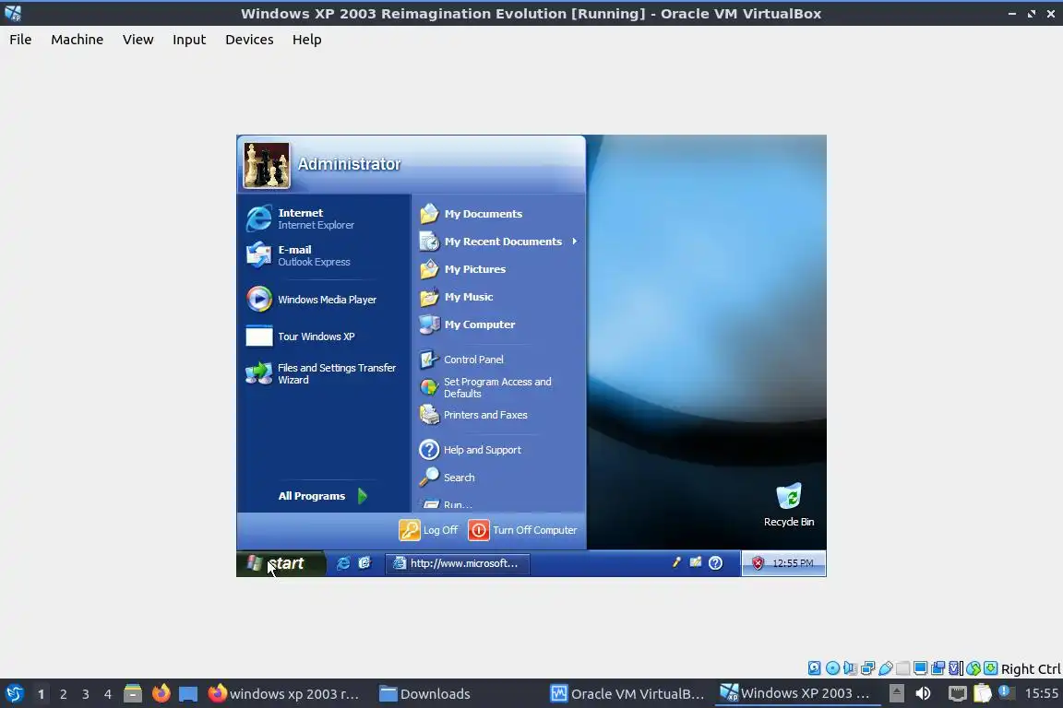
Task: Expand My Recent Documents submenu
Action: (499, 242)
